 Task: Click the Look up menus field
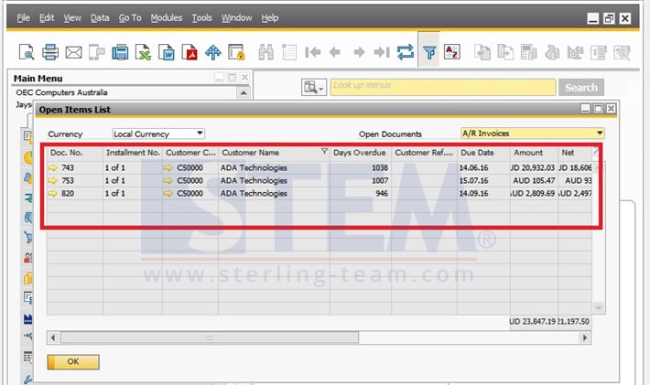tap(443, 88)
